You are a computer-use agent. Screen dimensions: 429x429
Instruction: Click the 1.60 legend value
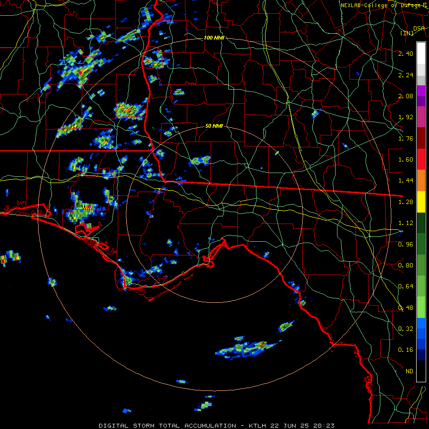click(x=406, y=160)
